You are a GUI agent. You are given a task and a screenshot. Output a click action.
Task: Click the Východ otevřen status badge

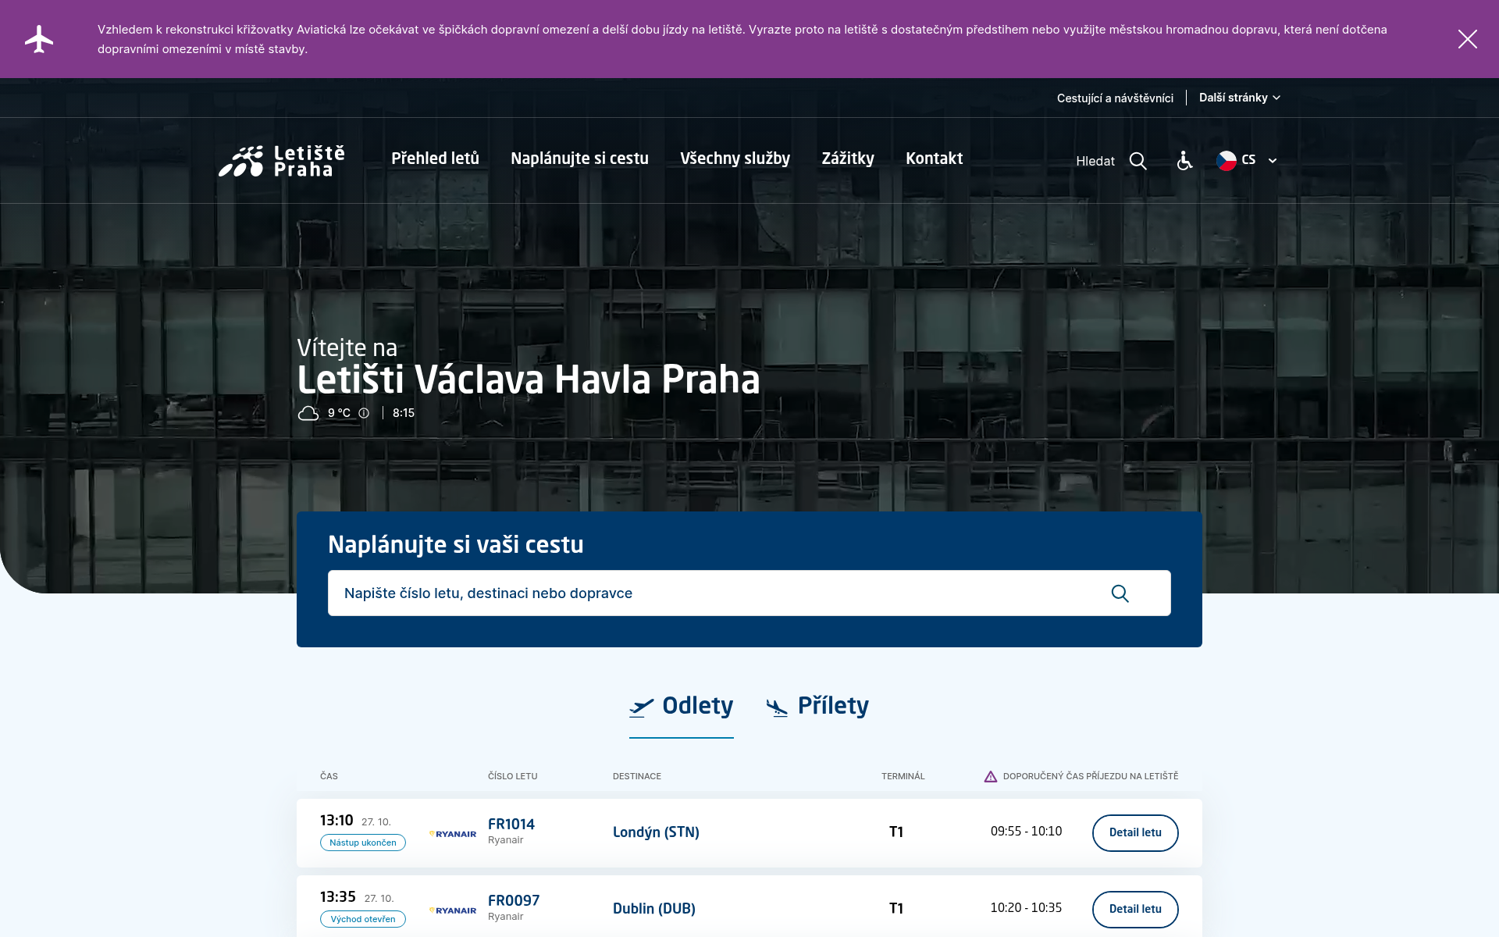click(x=363, y=919)
